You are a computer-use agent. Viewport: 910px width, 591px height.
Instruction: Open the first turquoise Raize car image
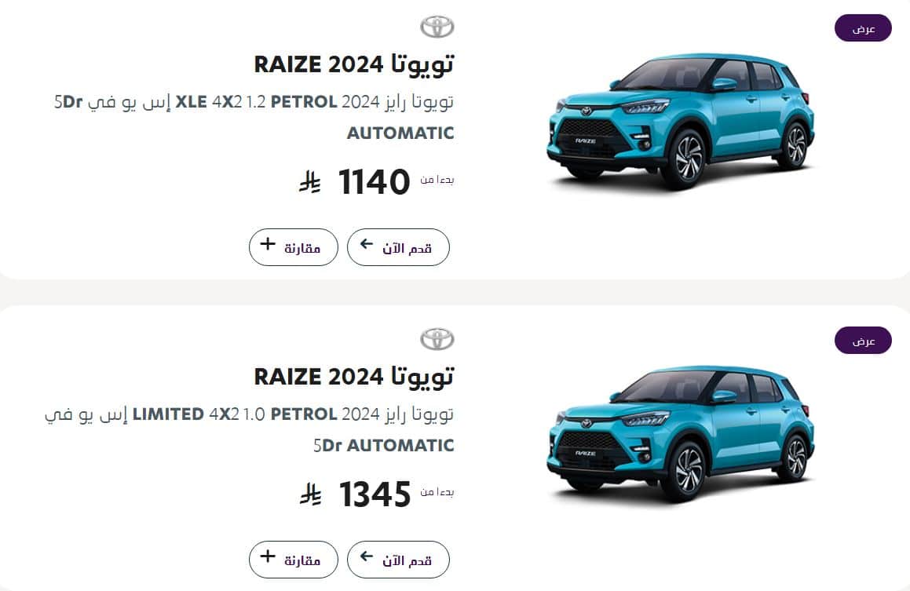(681, 122)
